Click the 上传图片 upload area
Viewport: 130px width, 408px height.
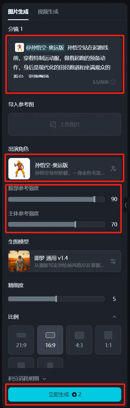(65, 124)
